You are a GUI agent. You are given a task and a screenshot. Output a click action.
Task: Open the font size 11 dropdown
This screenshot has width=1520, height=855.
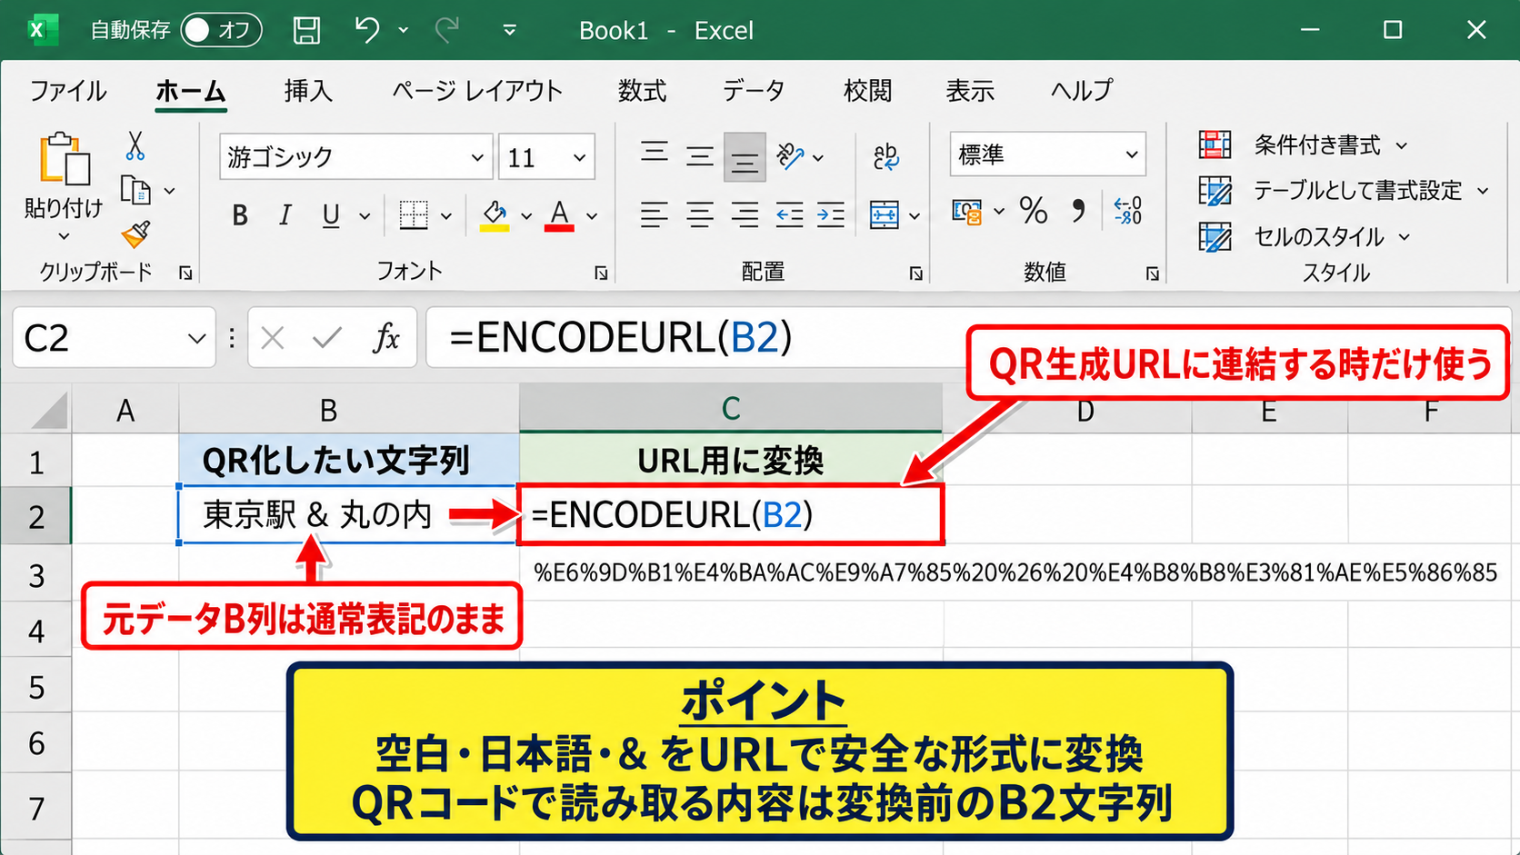click(579, 157)
